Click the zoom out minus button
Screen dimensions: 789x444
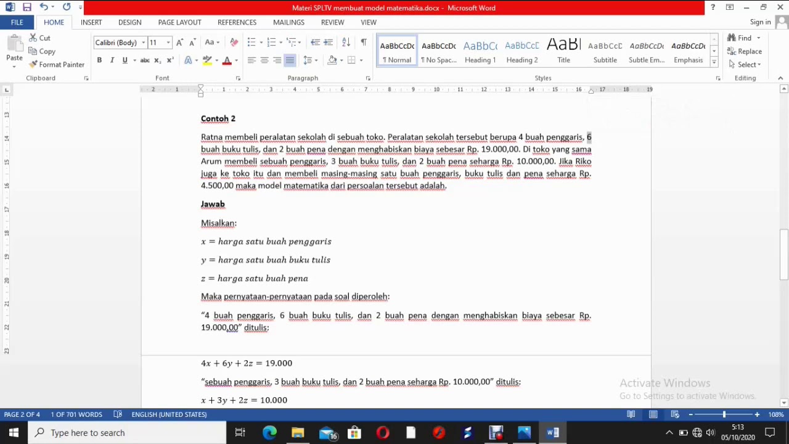coord(690,414)
